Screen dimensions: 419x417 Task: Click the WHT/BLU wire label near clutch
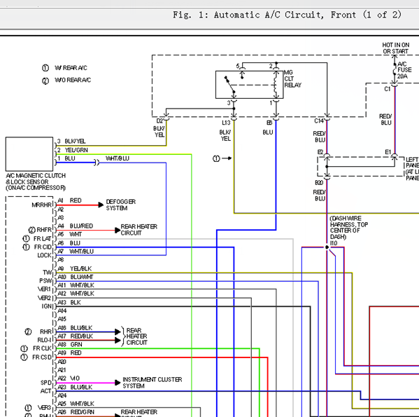click(118, 158)
